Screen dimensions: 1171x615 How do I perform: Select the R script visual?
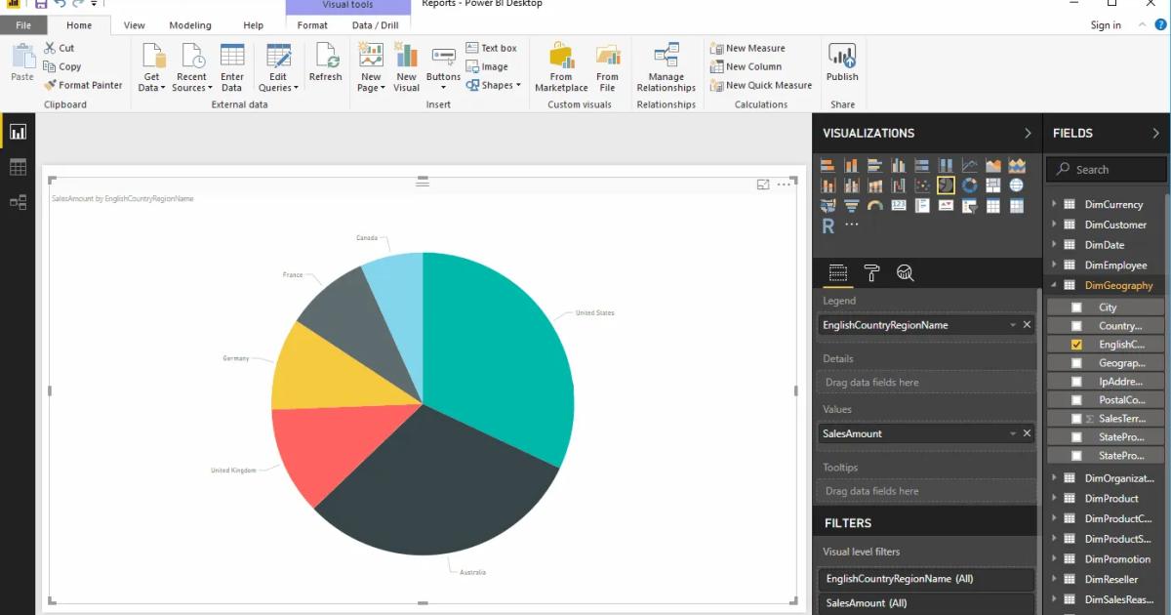(x=828, y=225)
